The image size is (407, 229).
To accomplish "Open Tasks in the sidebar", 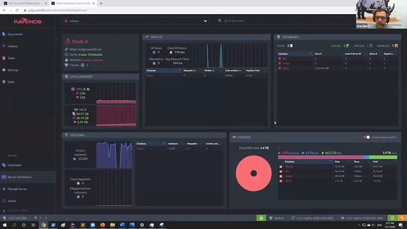I will [11, 58].
